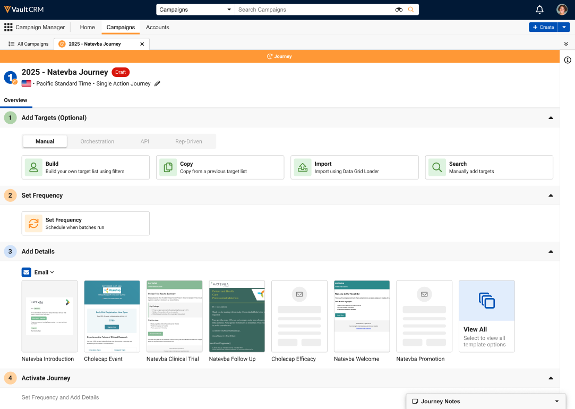Select the Orchestration target mode
This screenshot has width=575, height=409.
pos(97,141)
